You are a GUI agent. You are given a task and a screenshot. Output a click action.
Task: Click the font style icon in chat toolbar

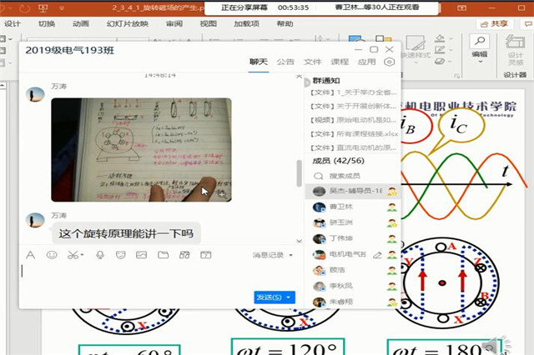pos(31,255)
